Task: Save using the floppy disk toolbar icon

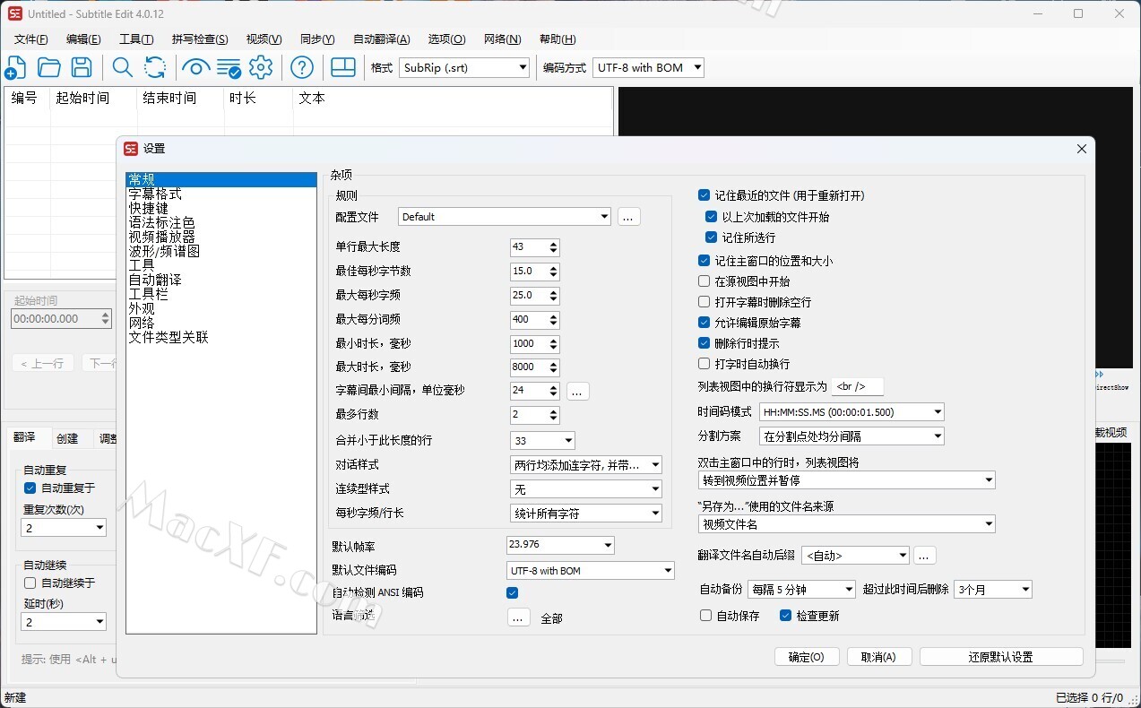Action: coord(82,67)
